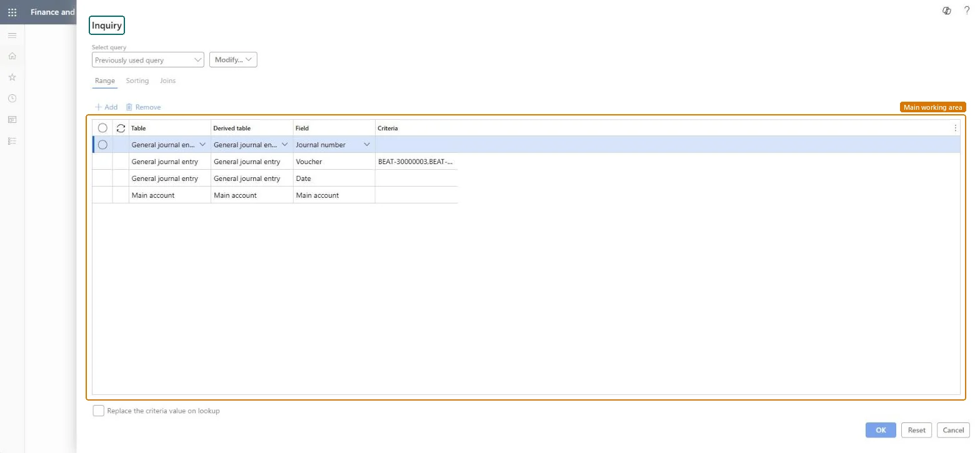Open Favorites star in sidebar
The image size is (980, 453).
(12, 77)
